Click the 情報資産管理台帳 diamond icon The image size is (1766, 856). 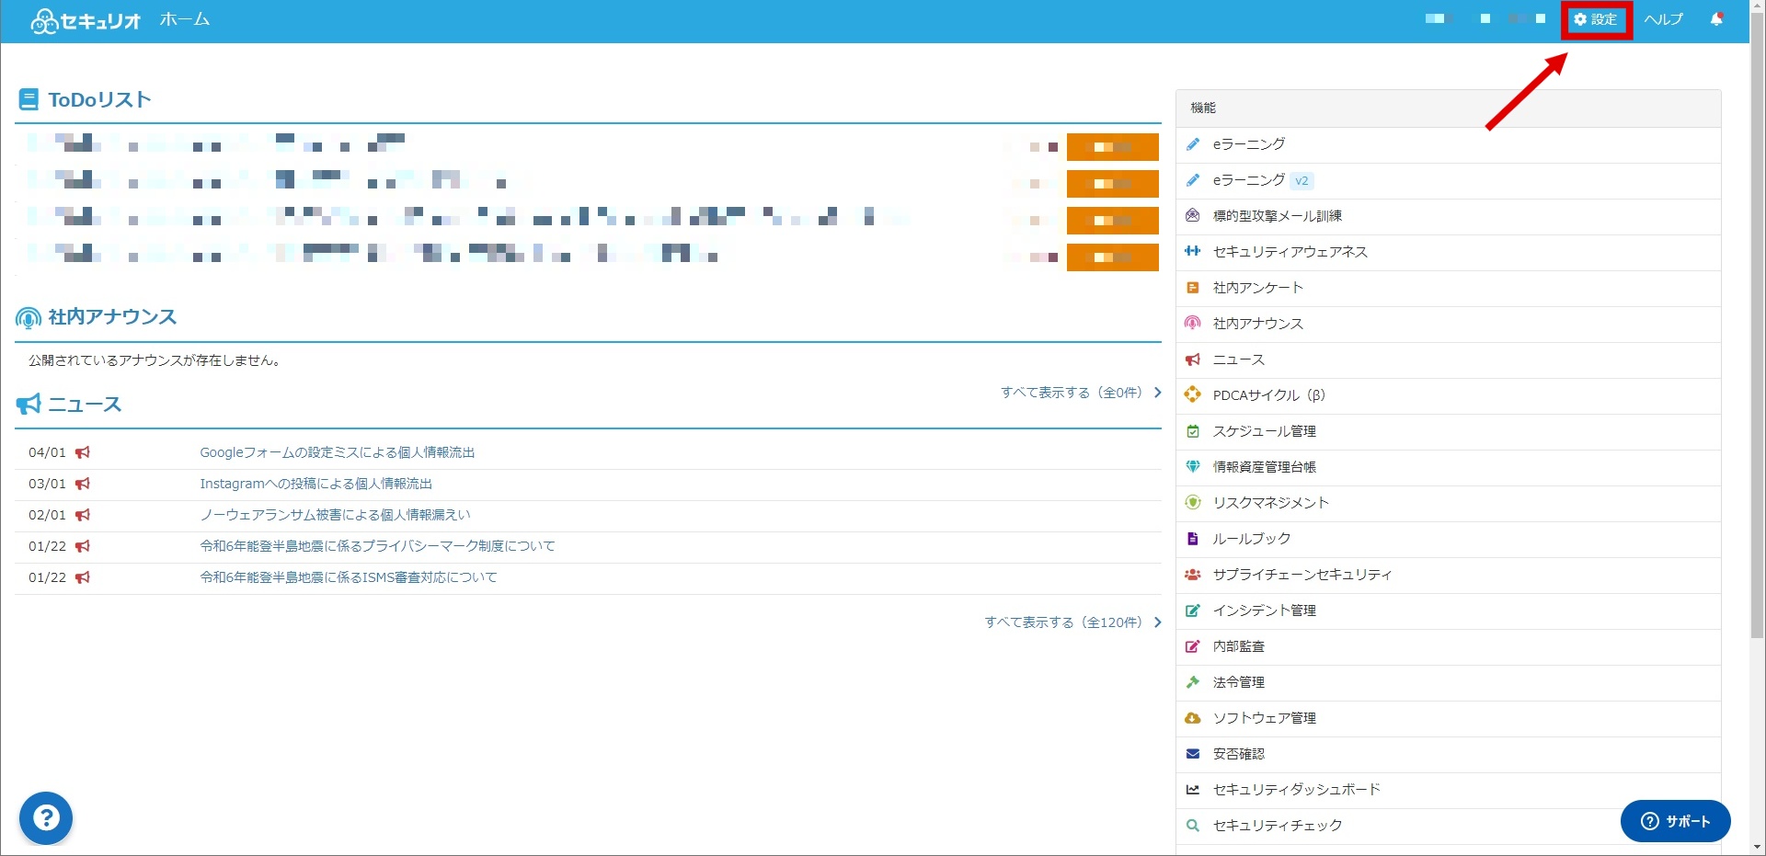pyautogui.click(x=1193, y=467)
